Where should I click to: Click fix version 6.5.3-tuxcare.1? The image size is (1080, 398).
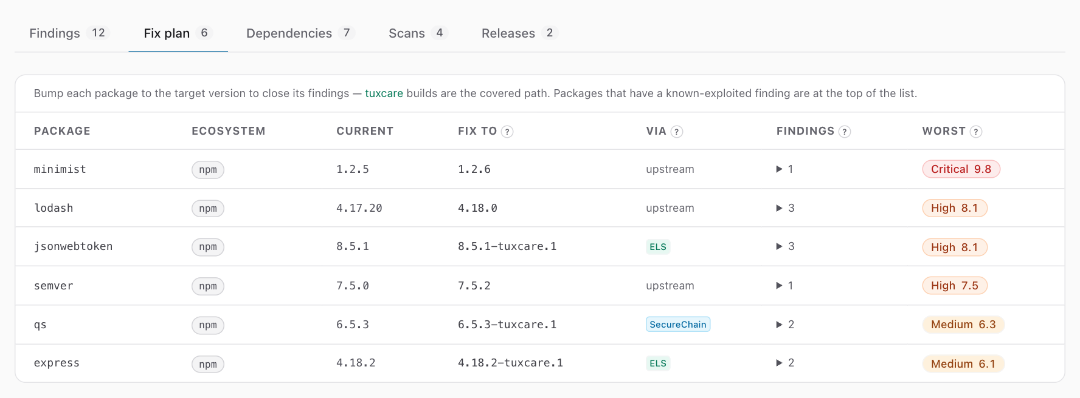[x=507, y=325]
